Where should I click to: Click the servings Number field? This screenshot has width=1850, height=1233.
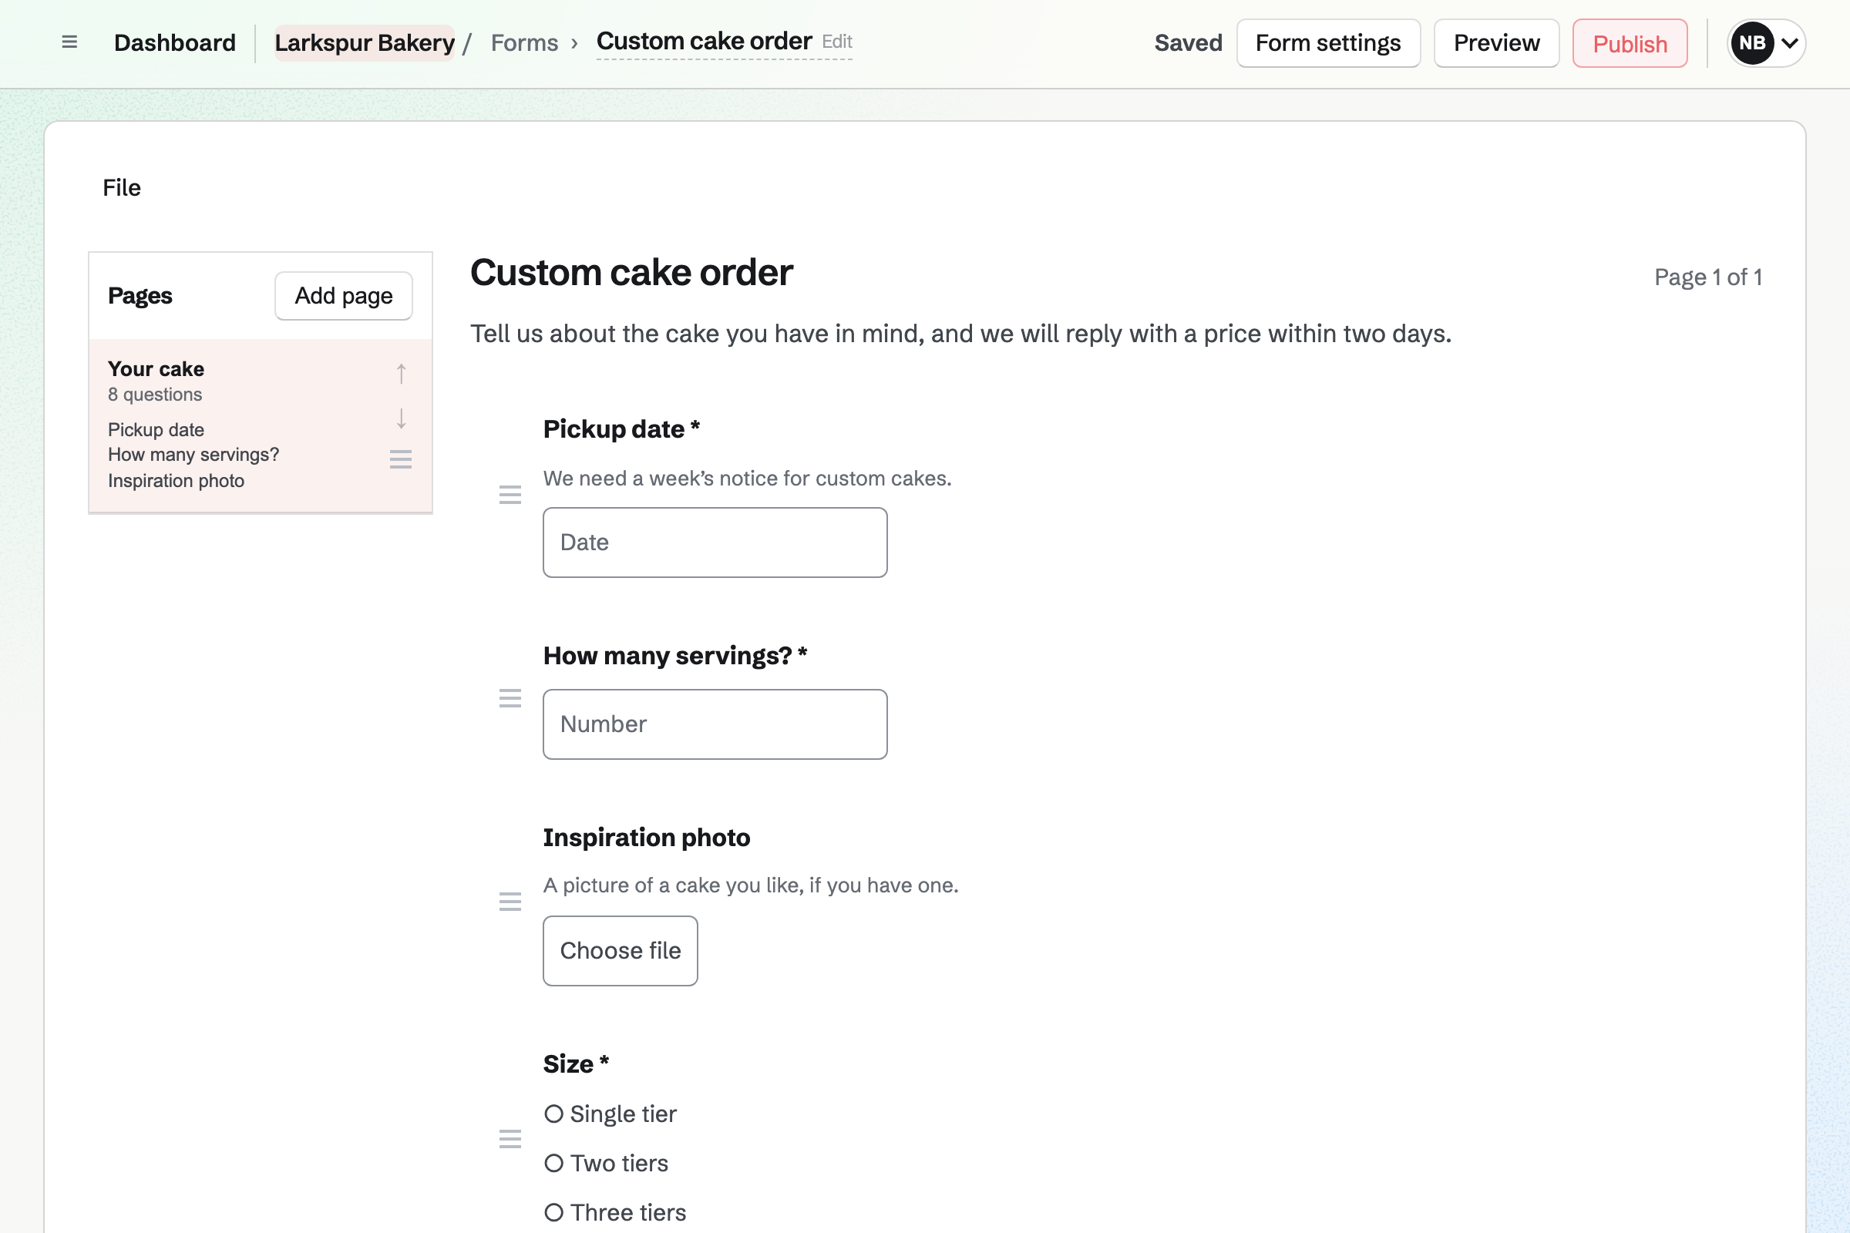click(x=715, y=724)
